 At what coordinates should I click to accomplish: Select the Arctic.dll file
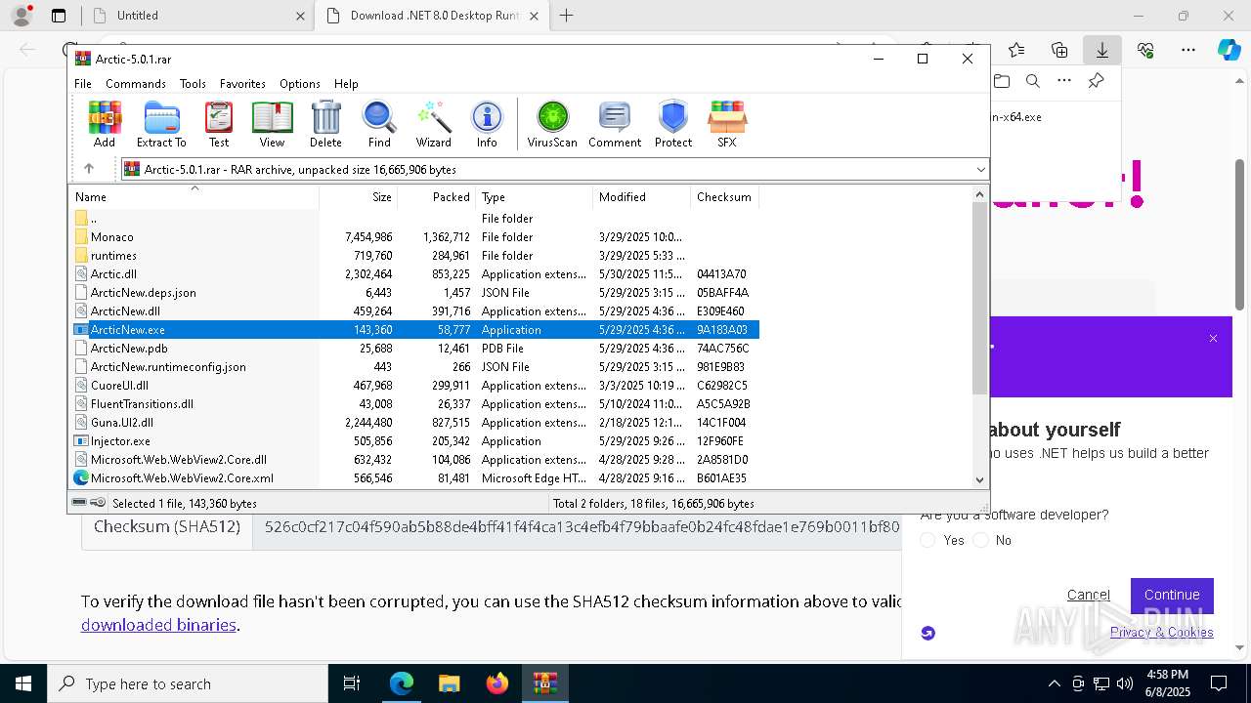[x=113, y=274]
